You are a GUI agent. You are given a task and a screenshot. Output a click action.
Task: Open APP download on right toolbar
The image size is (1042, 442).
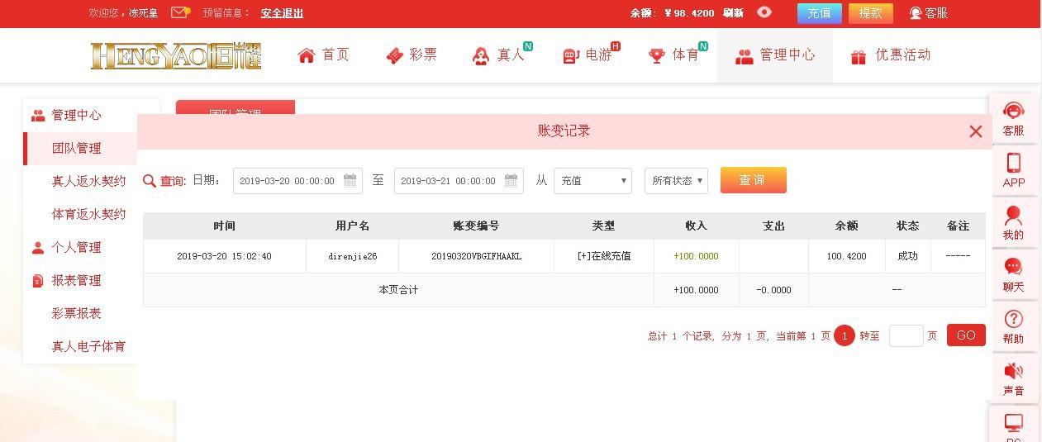click(1013, 171)
